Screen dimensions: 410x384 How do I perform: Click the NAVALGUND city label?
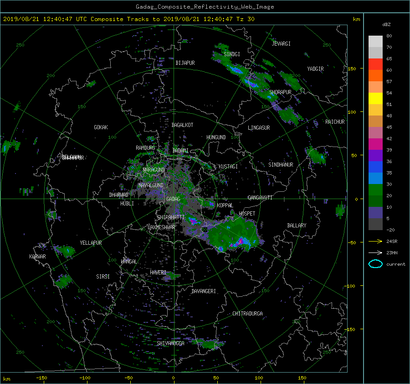point(151,185)
